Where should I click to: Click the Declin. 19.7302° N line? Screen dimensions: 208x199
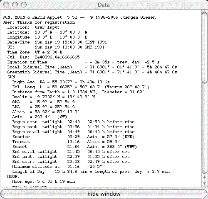pyautogui.click(x=54, y=97)
